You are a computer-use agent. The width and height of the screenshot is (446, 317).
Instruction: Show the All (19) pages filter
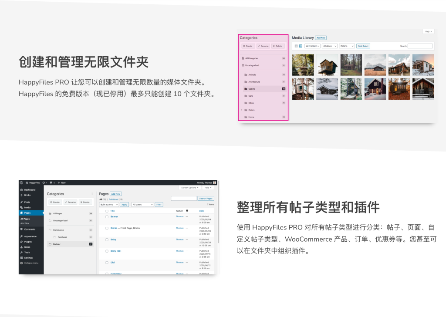[103, 199]
